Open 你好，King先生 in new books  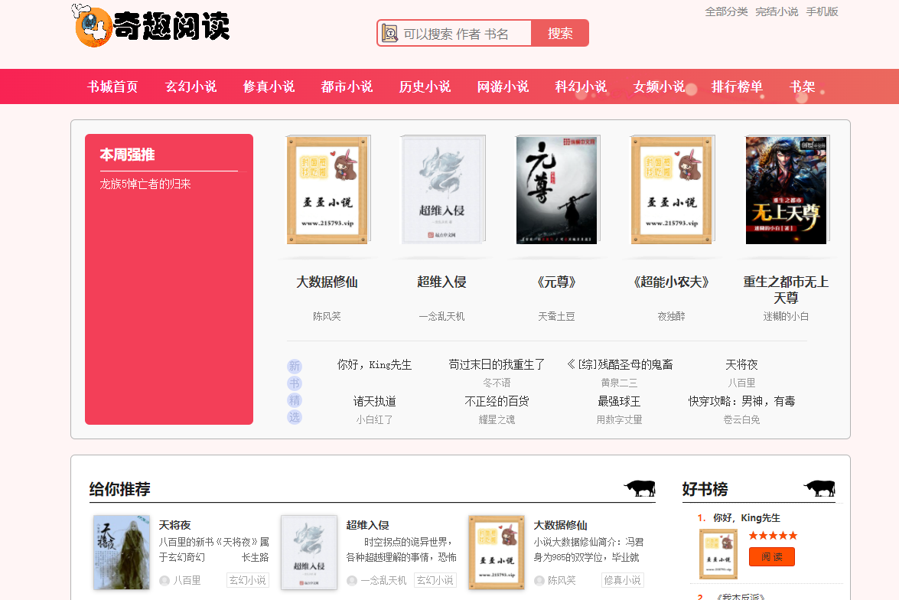click(x=374, y=365)
